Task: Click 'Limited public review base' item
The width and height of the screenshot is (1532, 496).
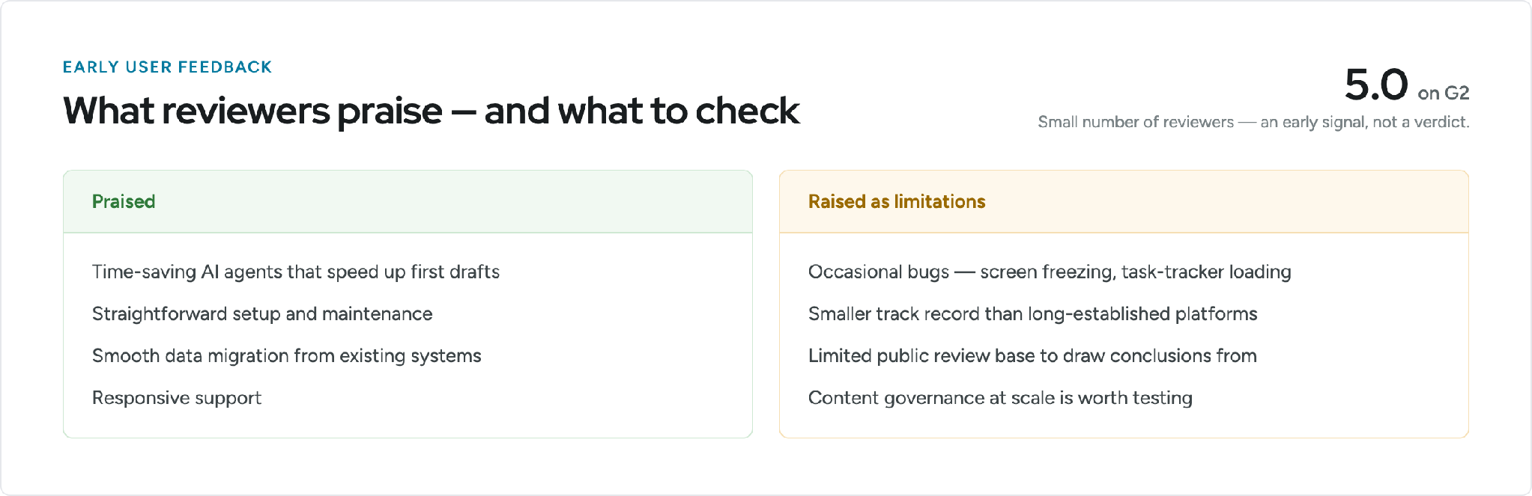Action: (1032, 355)
